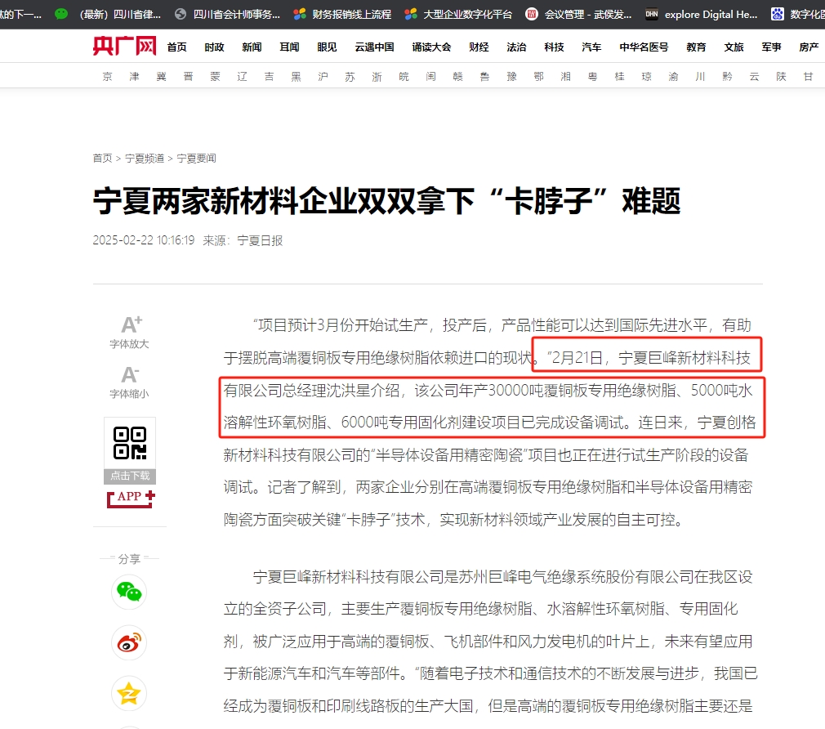The image size is (825, 729).
Task: Open the 财经 section
Action: (479, 47)
